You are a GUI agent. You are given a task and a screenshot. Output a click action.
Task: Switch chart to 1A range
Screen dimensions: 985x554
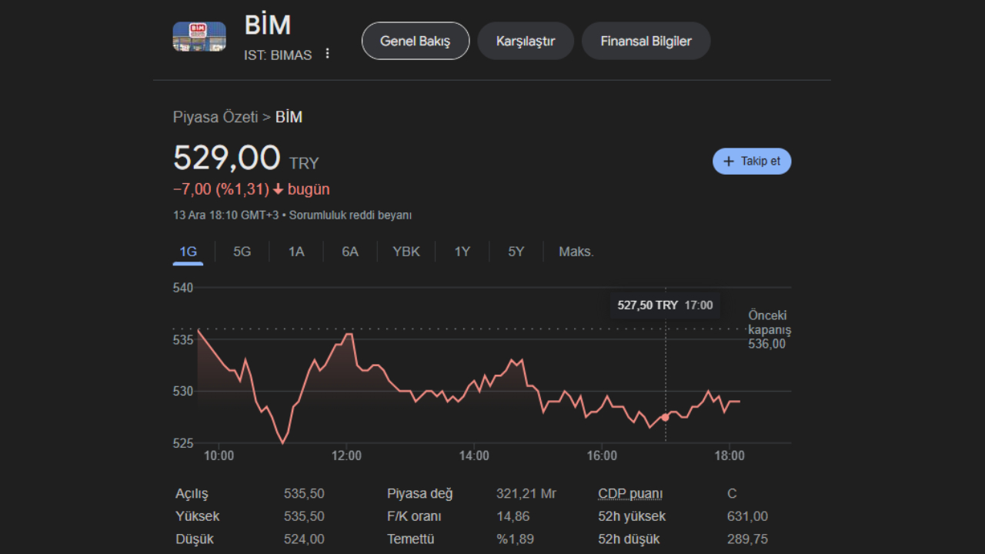pyautogui.click(x=296, y=252)
